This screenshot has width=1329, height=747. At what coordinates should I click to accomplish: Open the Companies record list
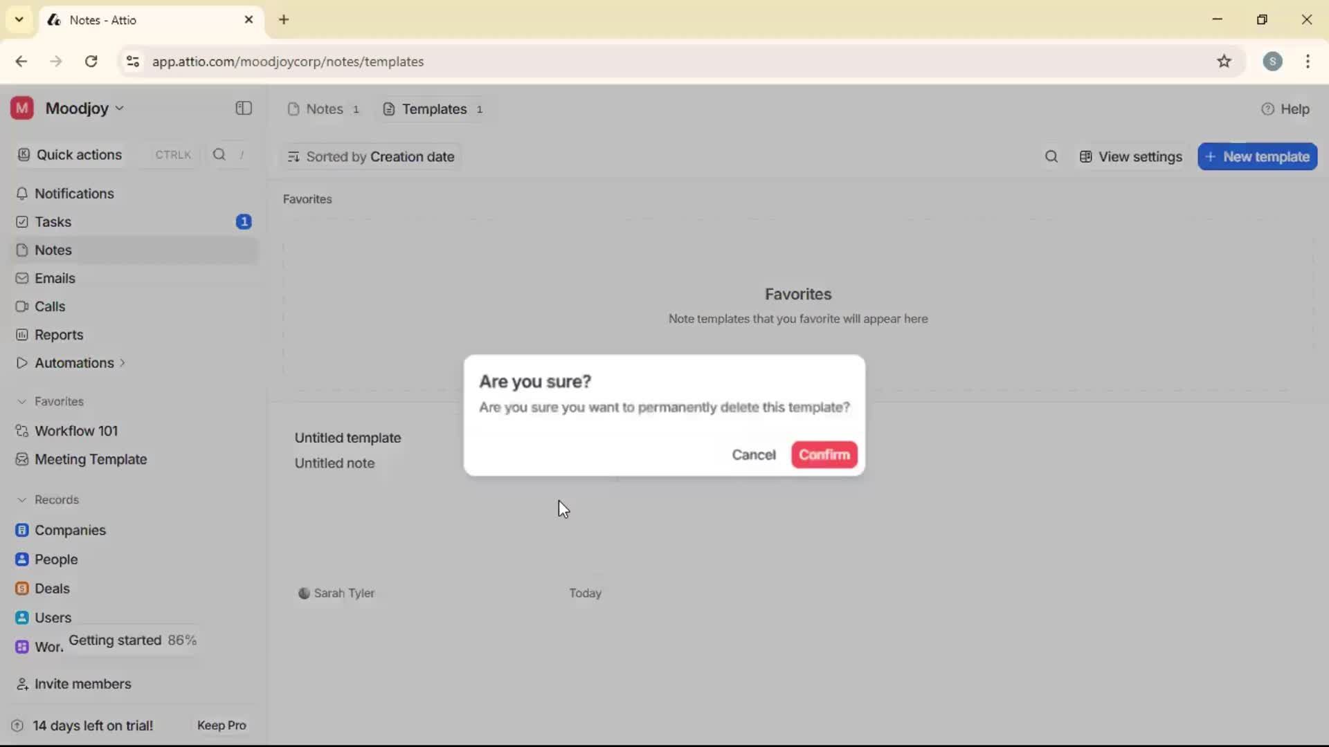click(69, 530)
